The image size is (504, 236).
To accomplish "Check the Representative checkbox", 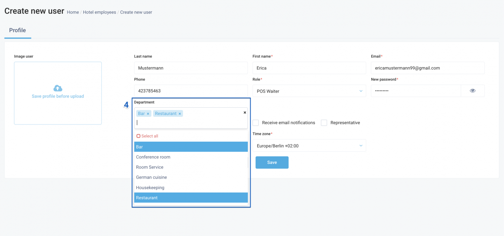I will [x=324, y=123].
